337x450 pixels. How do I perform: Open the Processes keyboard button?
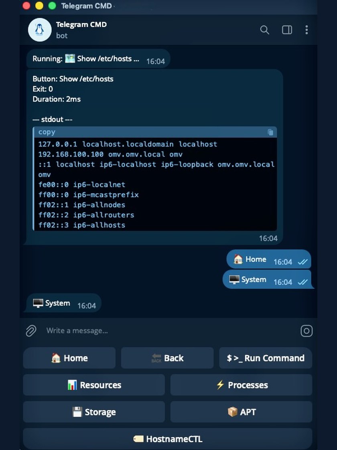pos(241,385)
